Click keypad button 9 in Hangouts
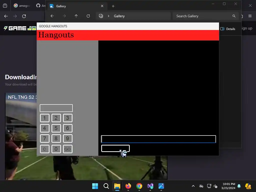256x192 pixels. click(67, 138)
